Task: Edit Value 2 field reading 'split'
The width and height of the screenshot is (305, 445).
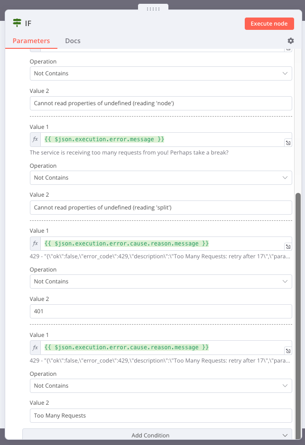Action: [161, 208]
